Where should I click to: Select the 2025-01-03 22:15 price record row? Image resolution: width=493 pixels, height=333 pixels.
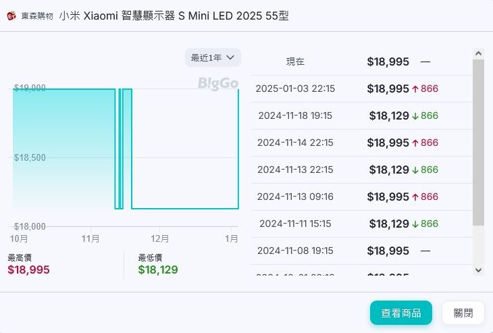361,88
